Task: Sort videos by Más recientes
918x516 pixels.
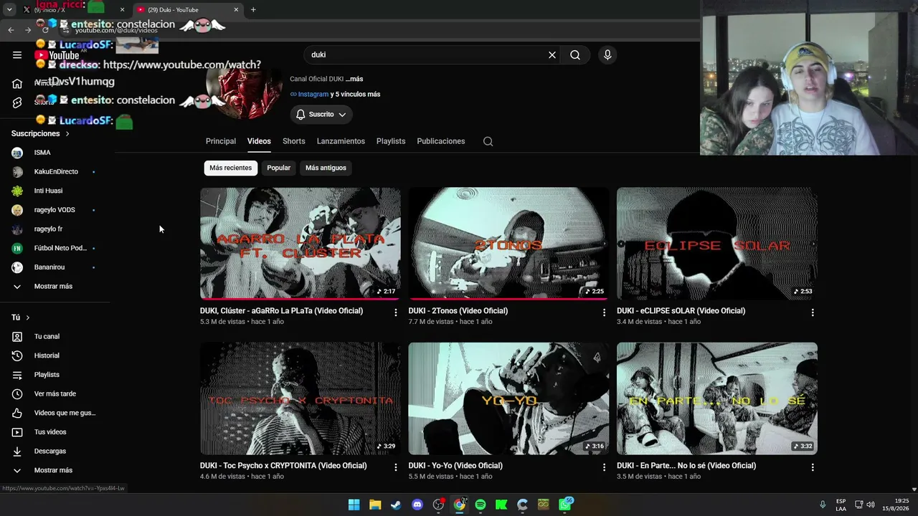Action: coord(231,168)
